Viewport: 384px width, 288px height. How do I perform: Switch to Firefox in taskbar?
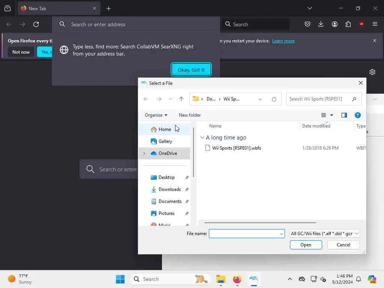237,279
